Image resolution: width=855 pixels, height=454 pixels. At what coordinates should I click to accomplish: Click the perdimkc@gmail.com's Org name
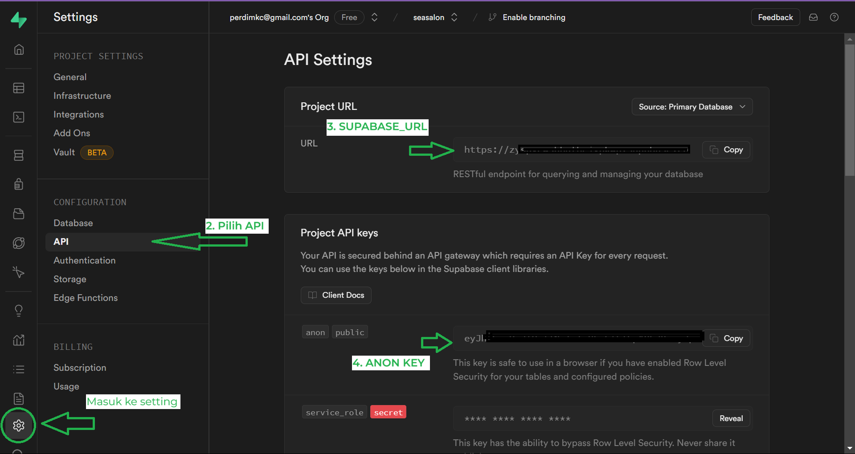click(279, 17)
